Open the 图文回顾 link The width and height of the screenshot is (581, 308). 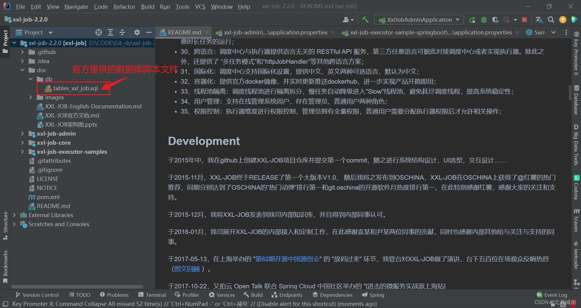tap(187, 269)
